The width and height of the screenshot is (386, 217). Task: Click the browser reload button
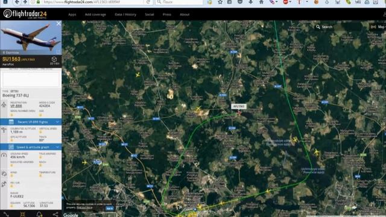coord(148,2)
